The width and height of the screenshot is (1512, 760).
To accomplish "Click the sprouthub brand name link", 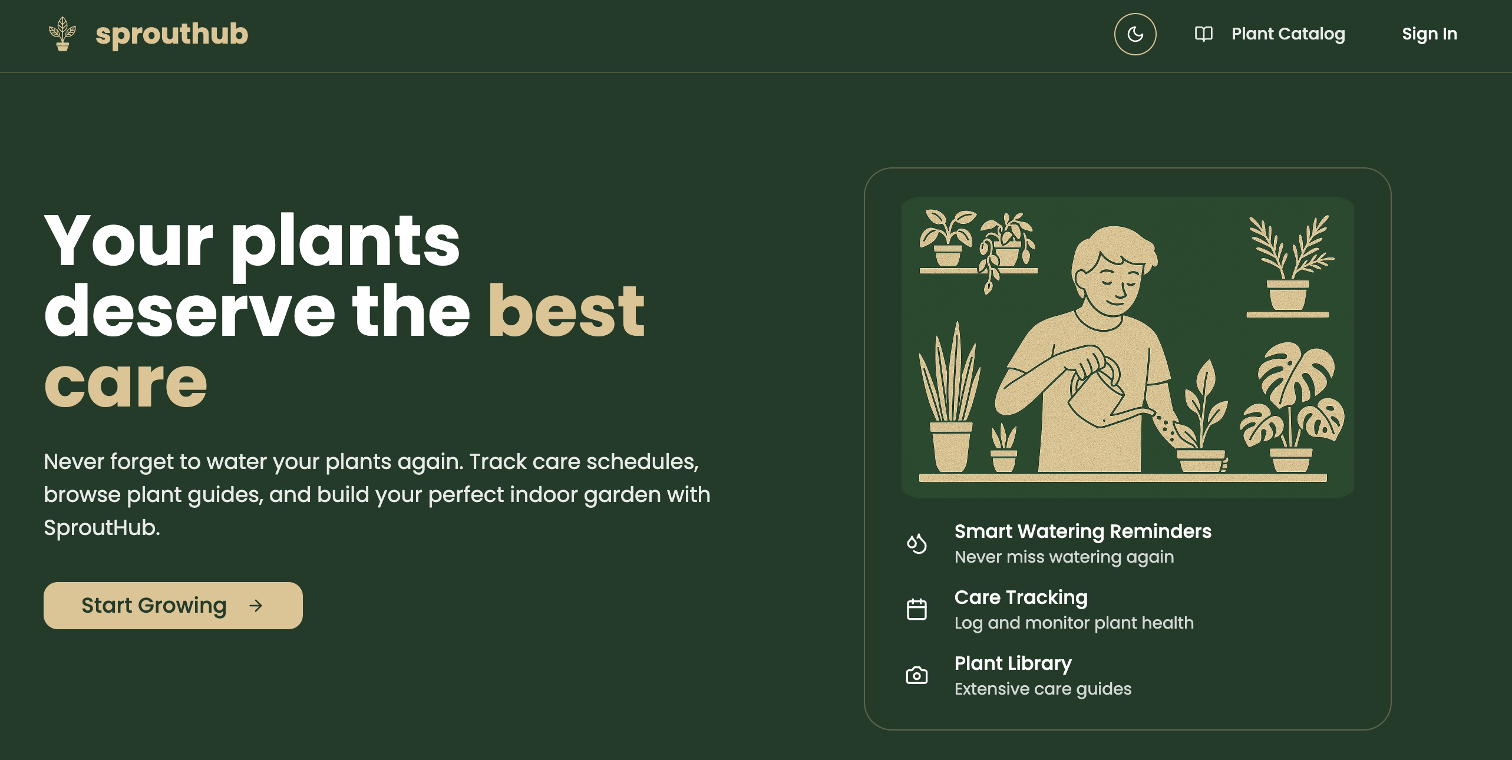I will pos(171,34).
